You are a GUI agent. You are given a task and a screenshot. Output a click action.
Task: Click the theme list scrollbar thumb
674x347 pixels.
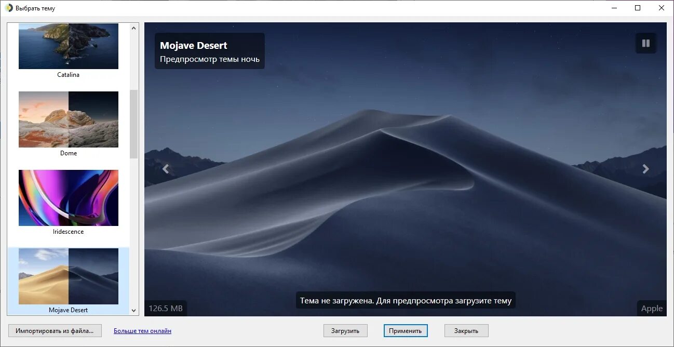[134, 124]
